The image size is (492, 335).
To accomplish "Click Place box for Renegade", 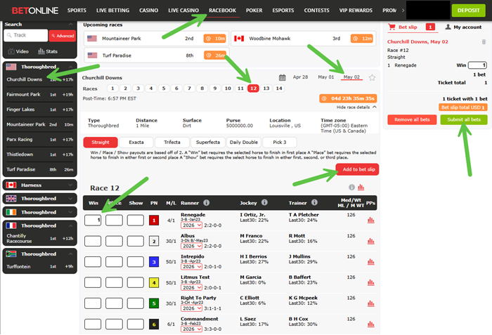I will tap(114, 221).
